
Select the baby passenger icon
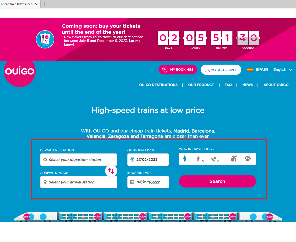[213, 159]
